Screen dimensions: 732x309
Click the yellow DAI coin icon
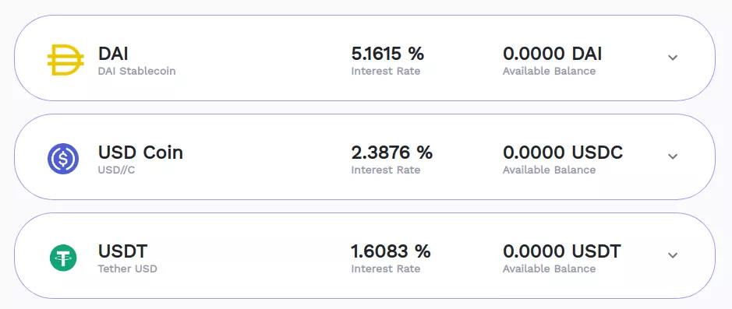(x=65, y=60)
